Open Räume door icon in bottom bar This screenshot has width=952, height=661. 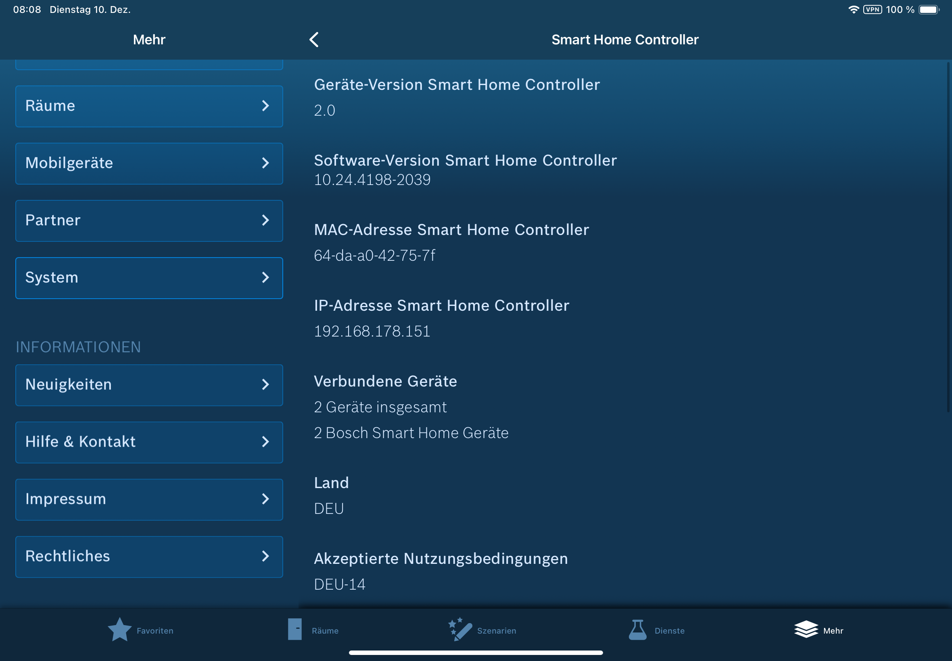[295, 630]
